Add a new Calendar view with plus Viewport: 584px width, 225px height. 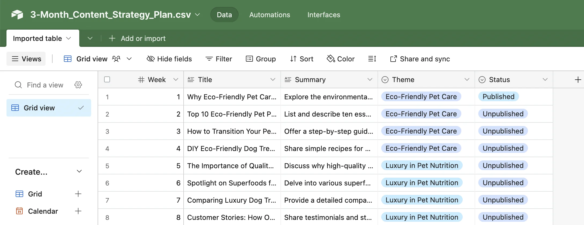coord(78,211)
